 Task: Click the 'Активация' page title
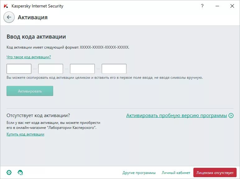[x=33, y=17]
